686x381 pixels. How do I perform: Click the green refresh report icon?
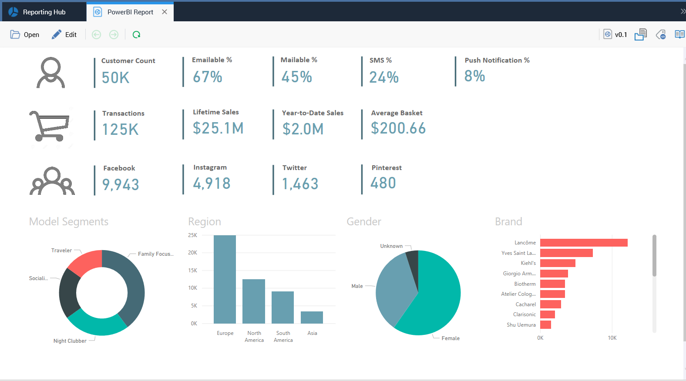click(x=136, y=35)
